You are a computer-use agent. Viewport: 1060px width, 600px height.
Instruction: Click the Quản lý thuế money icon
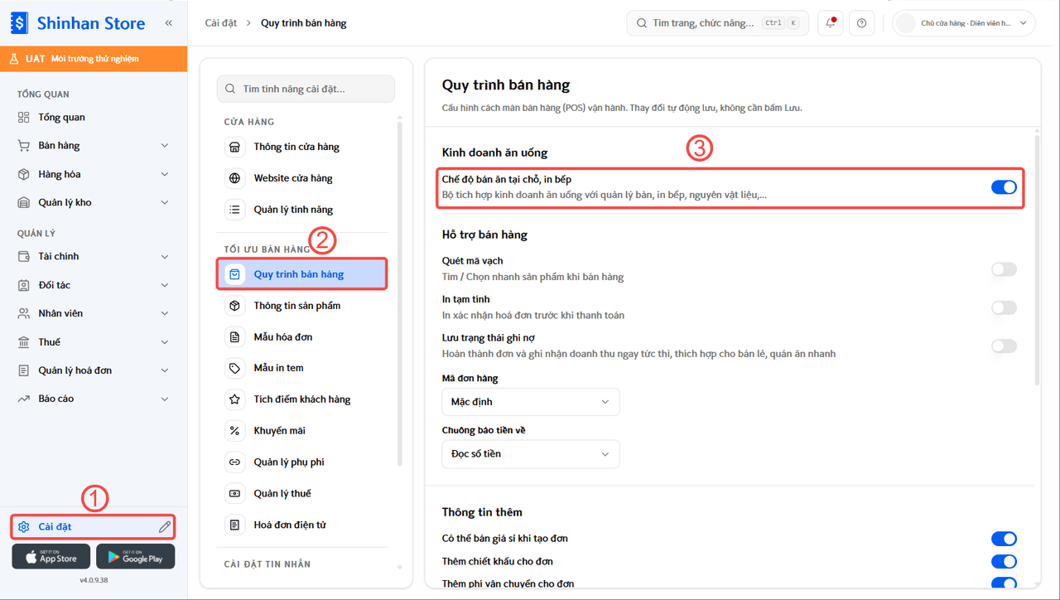tap(235, 494)
